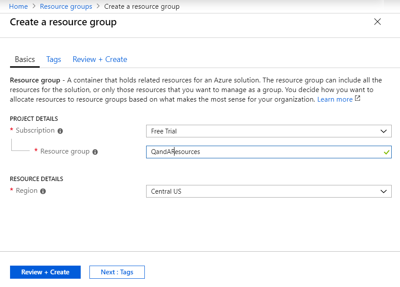400x287 pixels.
Task: Click the Resource group info icon
Action: coord(95,152)
